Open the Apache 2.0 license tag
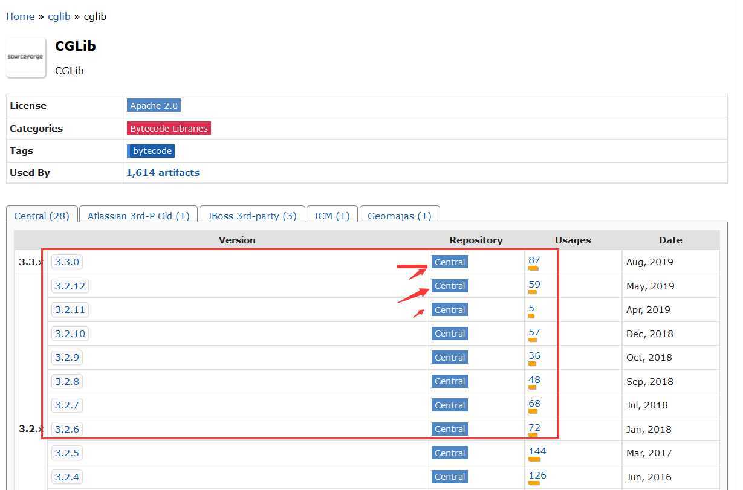The width and height of the screenshot is (743, 490). [x=154, y=105]
